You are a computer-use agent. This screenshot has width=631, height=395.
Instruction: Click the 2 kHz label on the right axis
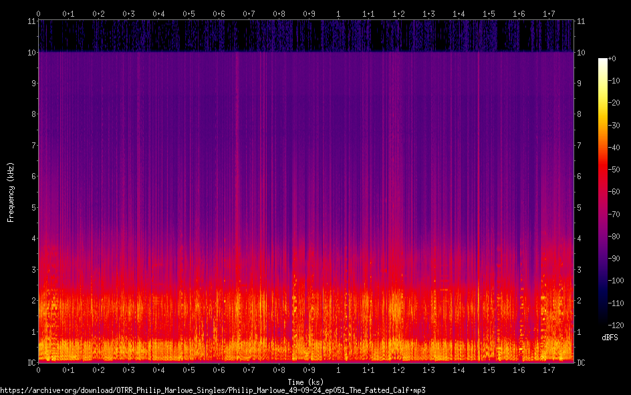tap(580, 301)
